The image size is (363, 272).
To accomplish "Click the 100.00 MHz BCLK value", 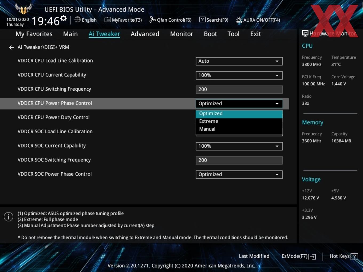I will [313, 84].
